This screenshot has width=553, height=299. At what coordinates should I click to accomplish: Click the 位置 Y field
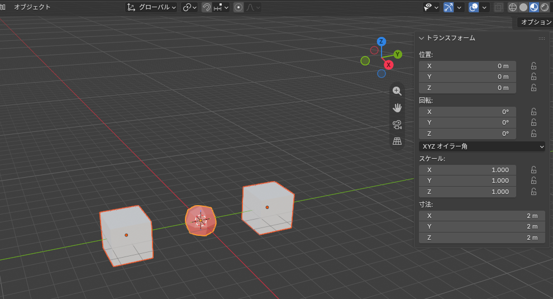click(468, 77)
